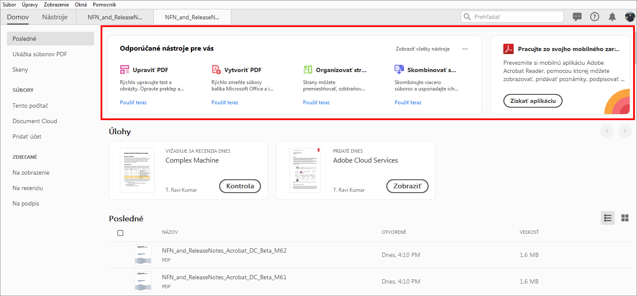Select the Organizovať strany tool icon
637x296 pixels.
[x=308, y=70]
